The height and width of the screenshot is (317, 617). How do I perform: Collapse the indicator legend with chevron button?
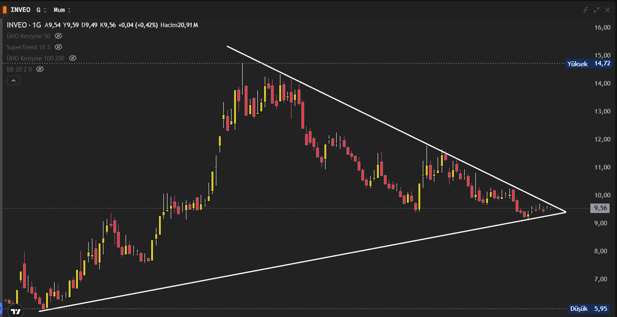click(x=13, y=80)
